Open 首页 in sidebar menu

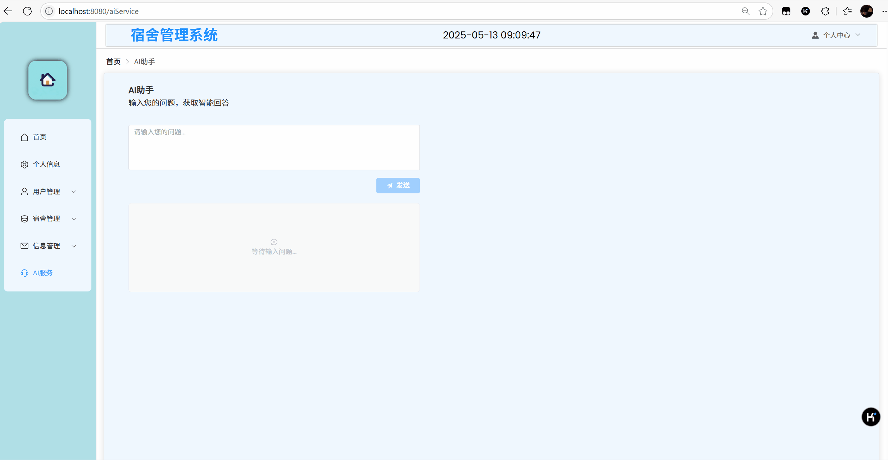click(40, 137)
